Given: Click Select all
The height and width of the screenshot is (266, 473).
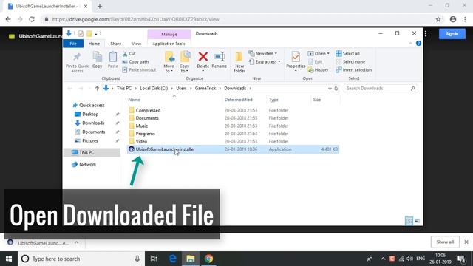Looking at the screenshot, I should (x=347, y=54).
